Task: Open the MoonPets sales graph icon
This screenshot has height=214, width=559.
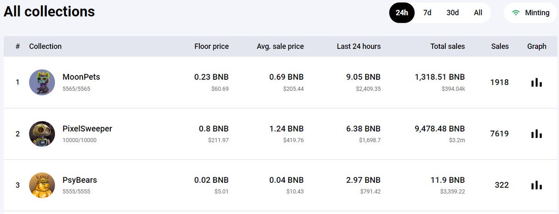Action: pos(537,83)
